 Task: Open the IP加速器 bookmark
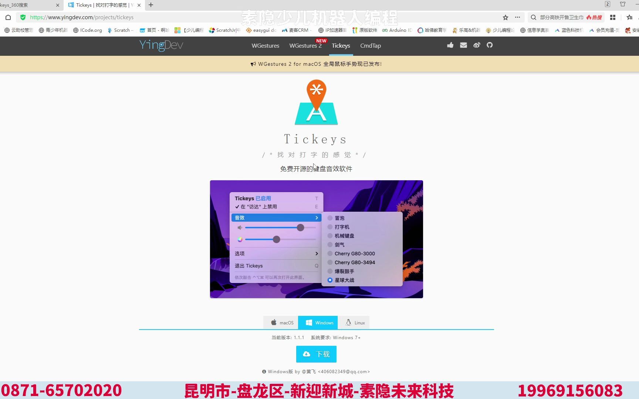(x=332, y=30)
